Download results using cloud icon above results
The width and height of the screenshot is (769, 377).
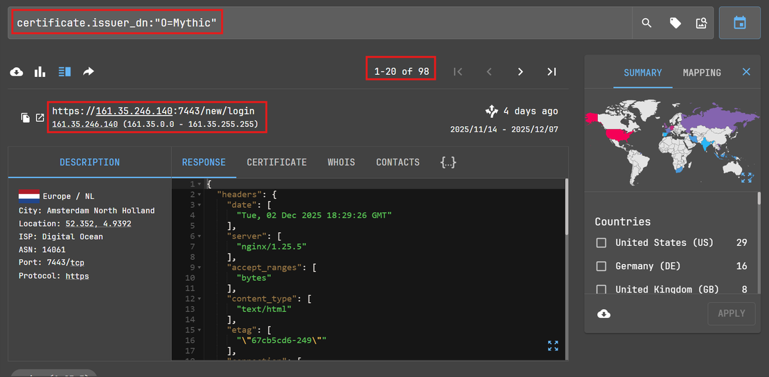[17, 71]
